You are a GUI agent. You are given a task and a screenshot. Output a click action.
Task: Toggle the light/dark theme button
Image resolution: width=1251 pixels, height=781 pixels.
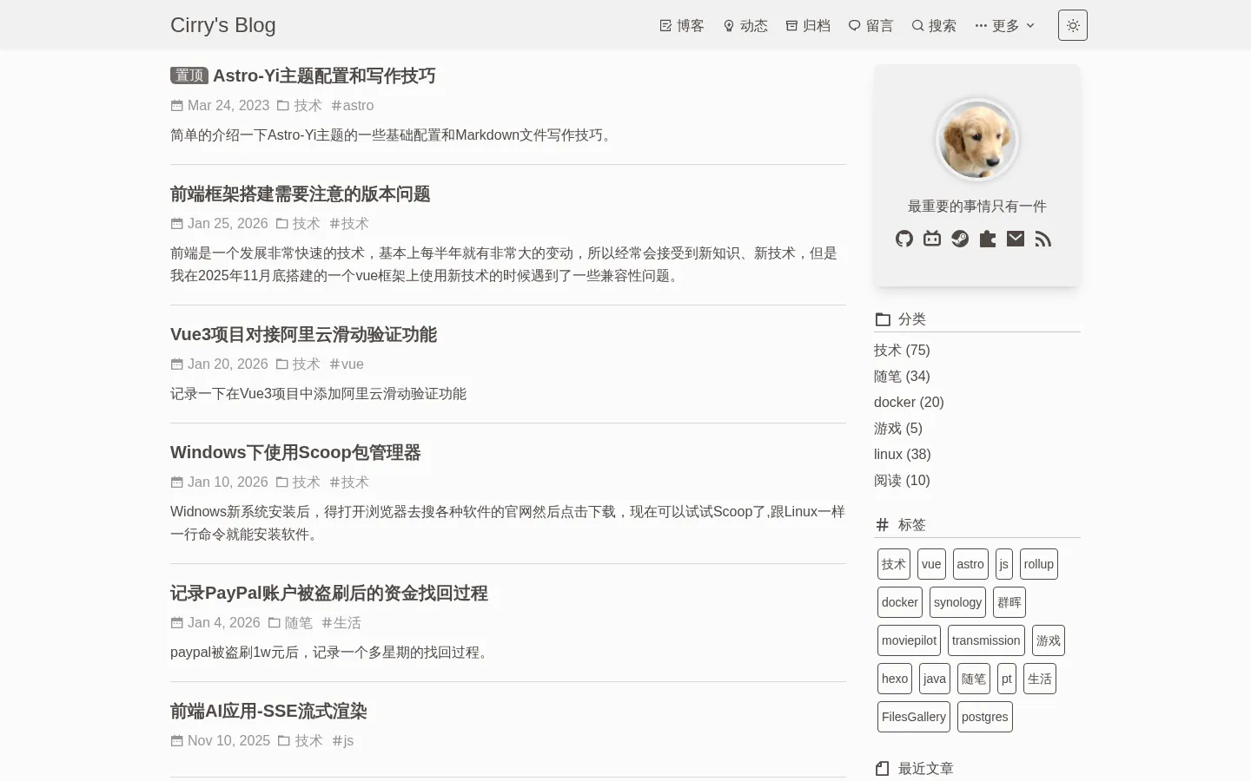coord(1073,25)
